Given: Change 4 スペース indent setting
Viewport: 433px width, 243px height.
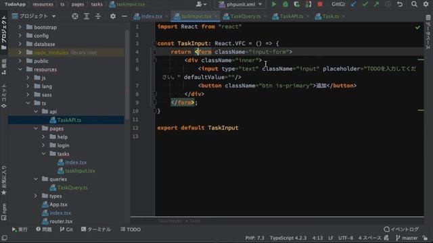Looking at the screenshot, I should tap(370, 238).
